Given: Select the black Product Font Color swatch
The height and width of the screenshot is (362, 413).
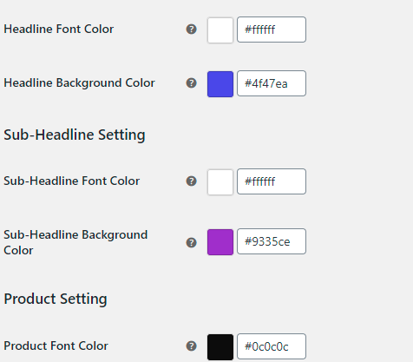Looking at the screenshot, I should [220, 347].
